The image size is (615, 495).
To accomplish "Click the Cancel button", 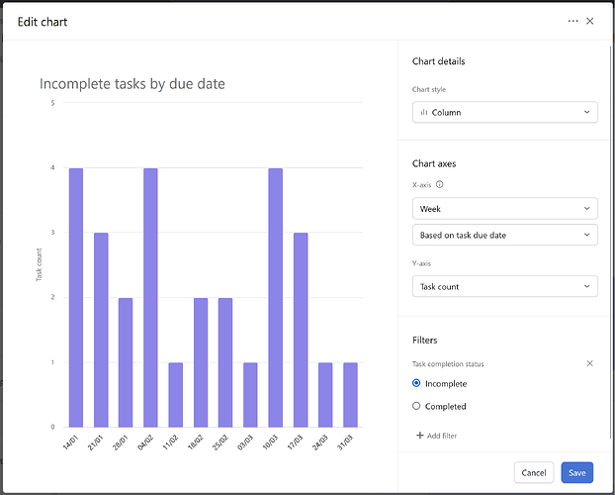I will coord(533,472).
